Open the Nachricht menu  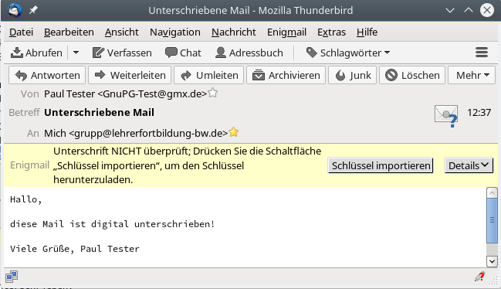234,32
